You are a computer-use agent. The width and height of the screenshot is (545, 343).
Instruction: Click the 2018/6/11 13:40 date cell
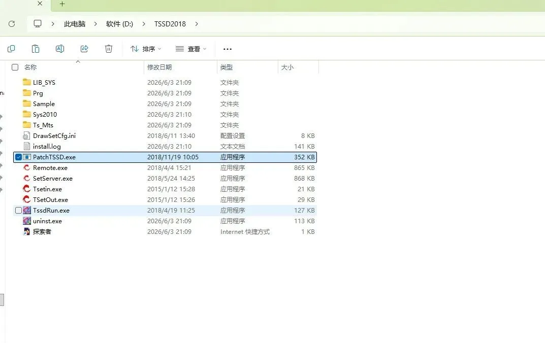171,136
